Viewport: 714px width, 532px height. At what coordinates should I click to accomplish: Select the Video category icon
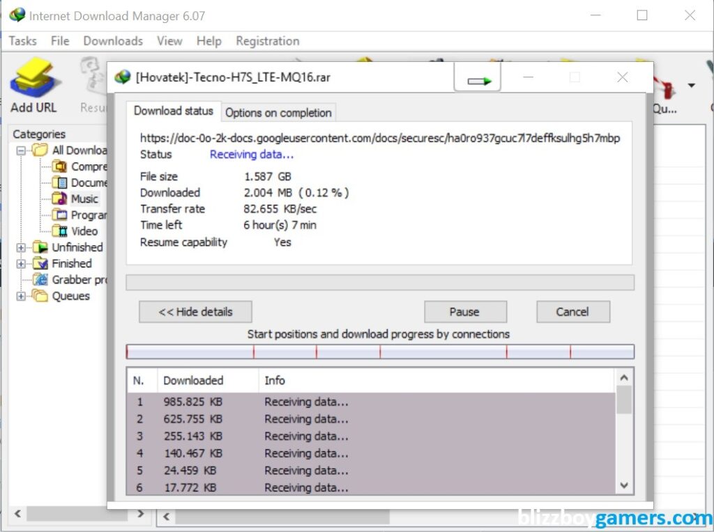coord(59,231)
